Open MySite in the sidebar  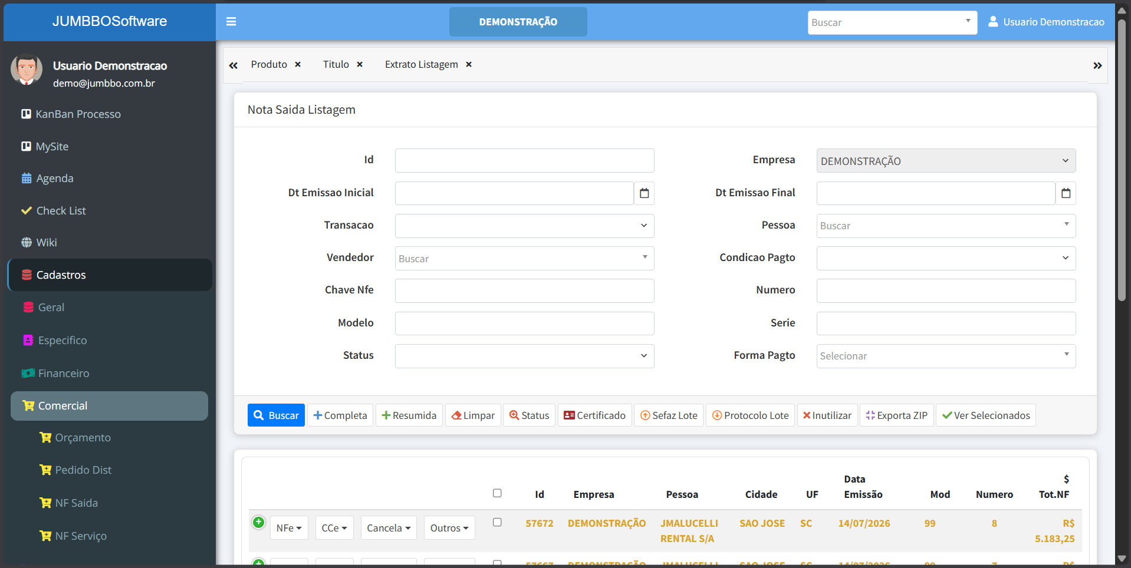click(109, 146)
